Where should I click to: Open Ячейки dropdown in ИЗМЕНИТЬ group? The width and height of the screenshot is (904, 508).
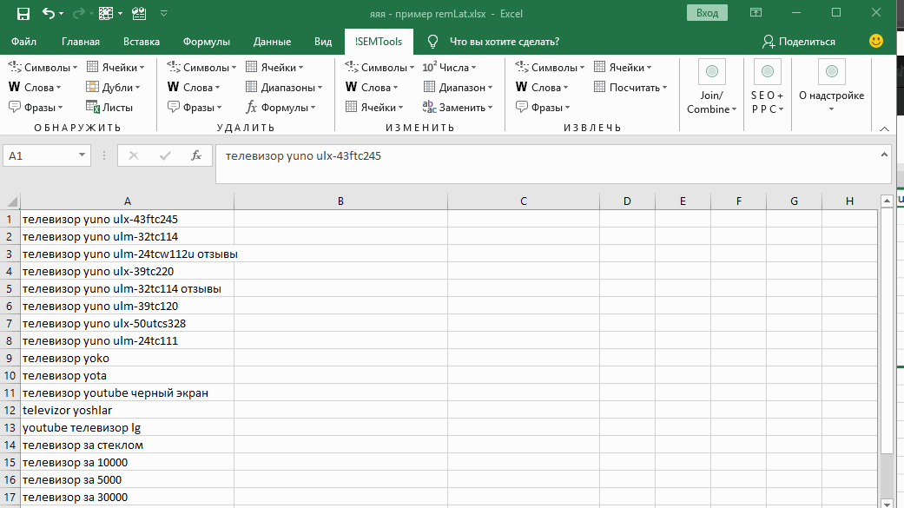[374, 108]
